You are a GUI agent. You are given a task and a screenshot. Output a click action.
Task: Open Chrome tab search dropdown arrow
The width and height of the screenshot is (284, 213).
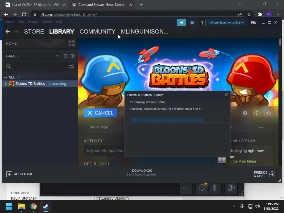tap(239, 4)
